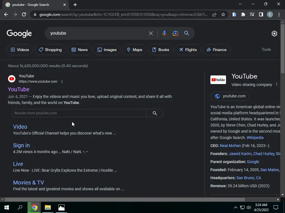Image resolution: width=285 pixels, height=213 pixels.
Task: Open Google parent organization link
Action: coord(253,162)
